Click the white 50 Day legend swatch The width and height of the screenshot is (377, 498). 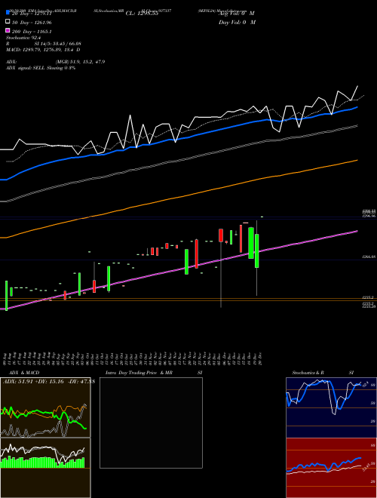click(x=8, y=22)
